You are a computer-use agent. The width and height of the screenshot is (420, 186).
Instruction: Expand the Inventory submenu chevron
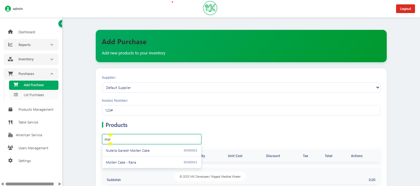[x=52, y=59]
